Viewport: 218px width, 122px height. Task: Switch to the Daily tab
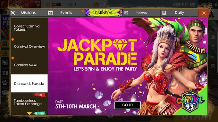pos(179,13)
